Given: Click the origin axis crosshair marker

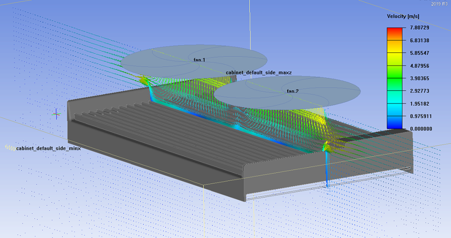Looking at the screenshot, I should coord(56,114).
